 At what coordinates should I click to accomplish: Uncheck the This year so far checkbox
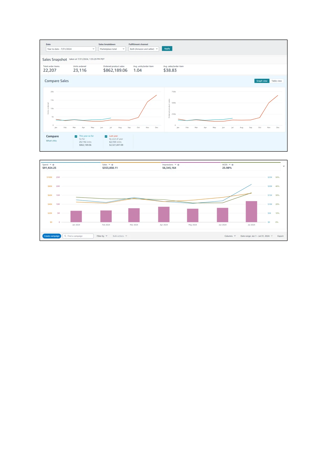(x=76, y=136)
